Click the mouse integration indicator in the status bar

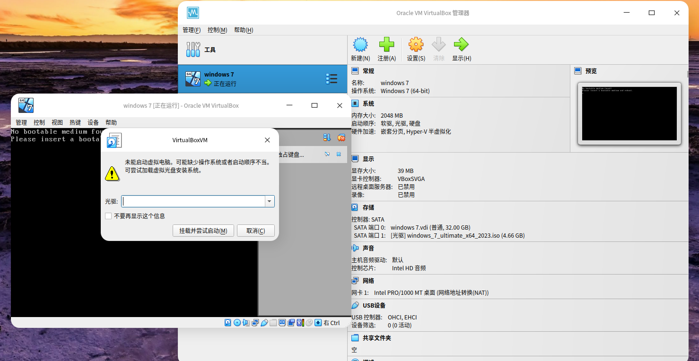point(309,323)
